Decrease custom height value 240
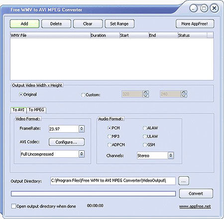 pyautogui.click(x=184, y=96)
